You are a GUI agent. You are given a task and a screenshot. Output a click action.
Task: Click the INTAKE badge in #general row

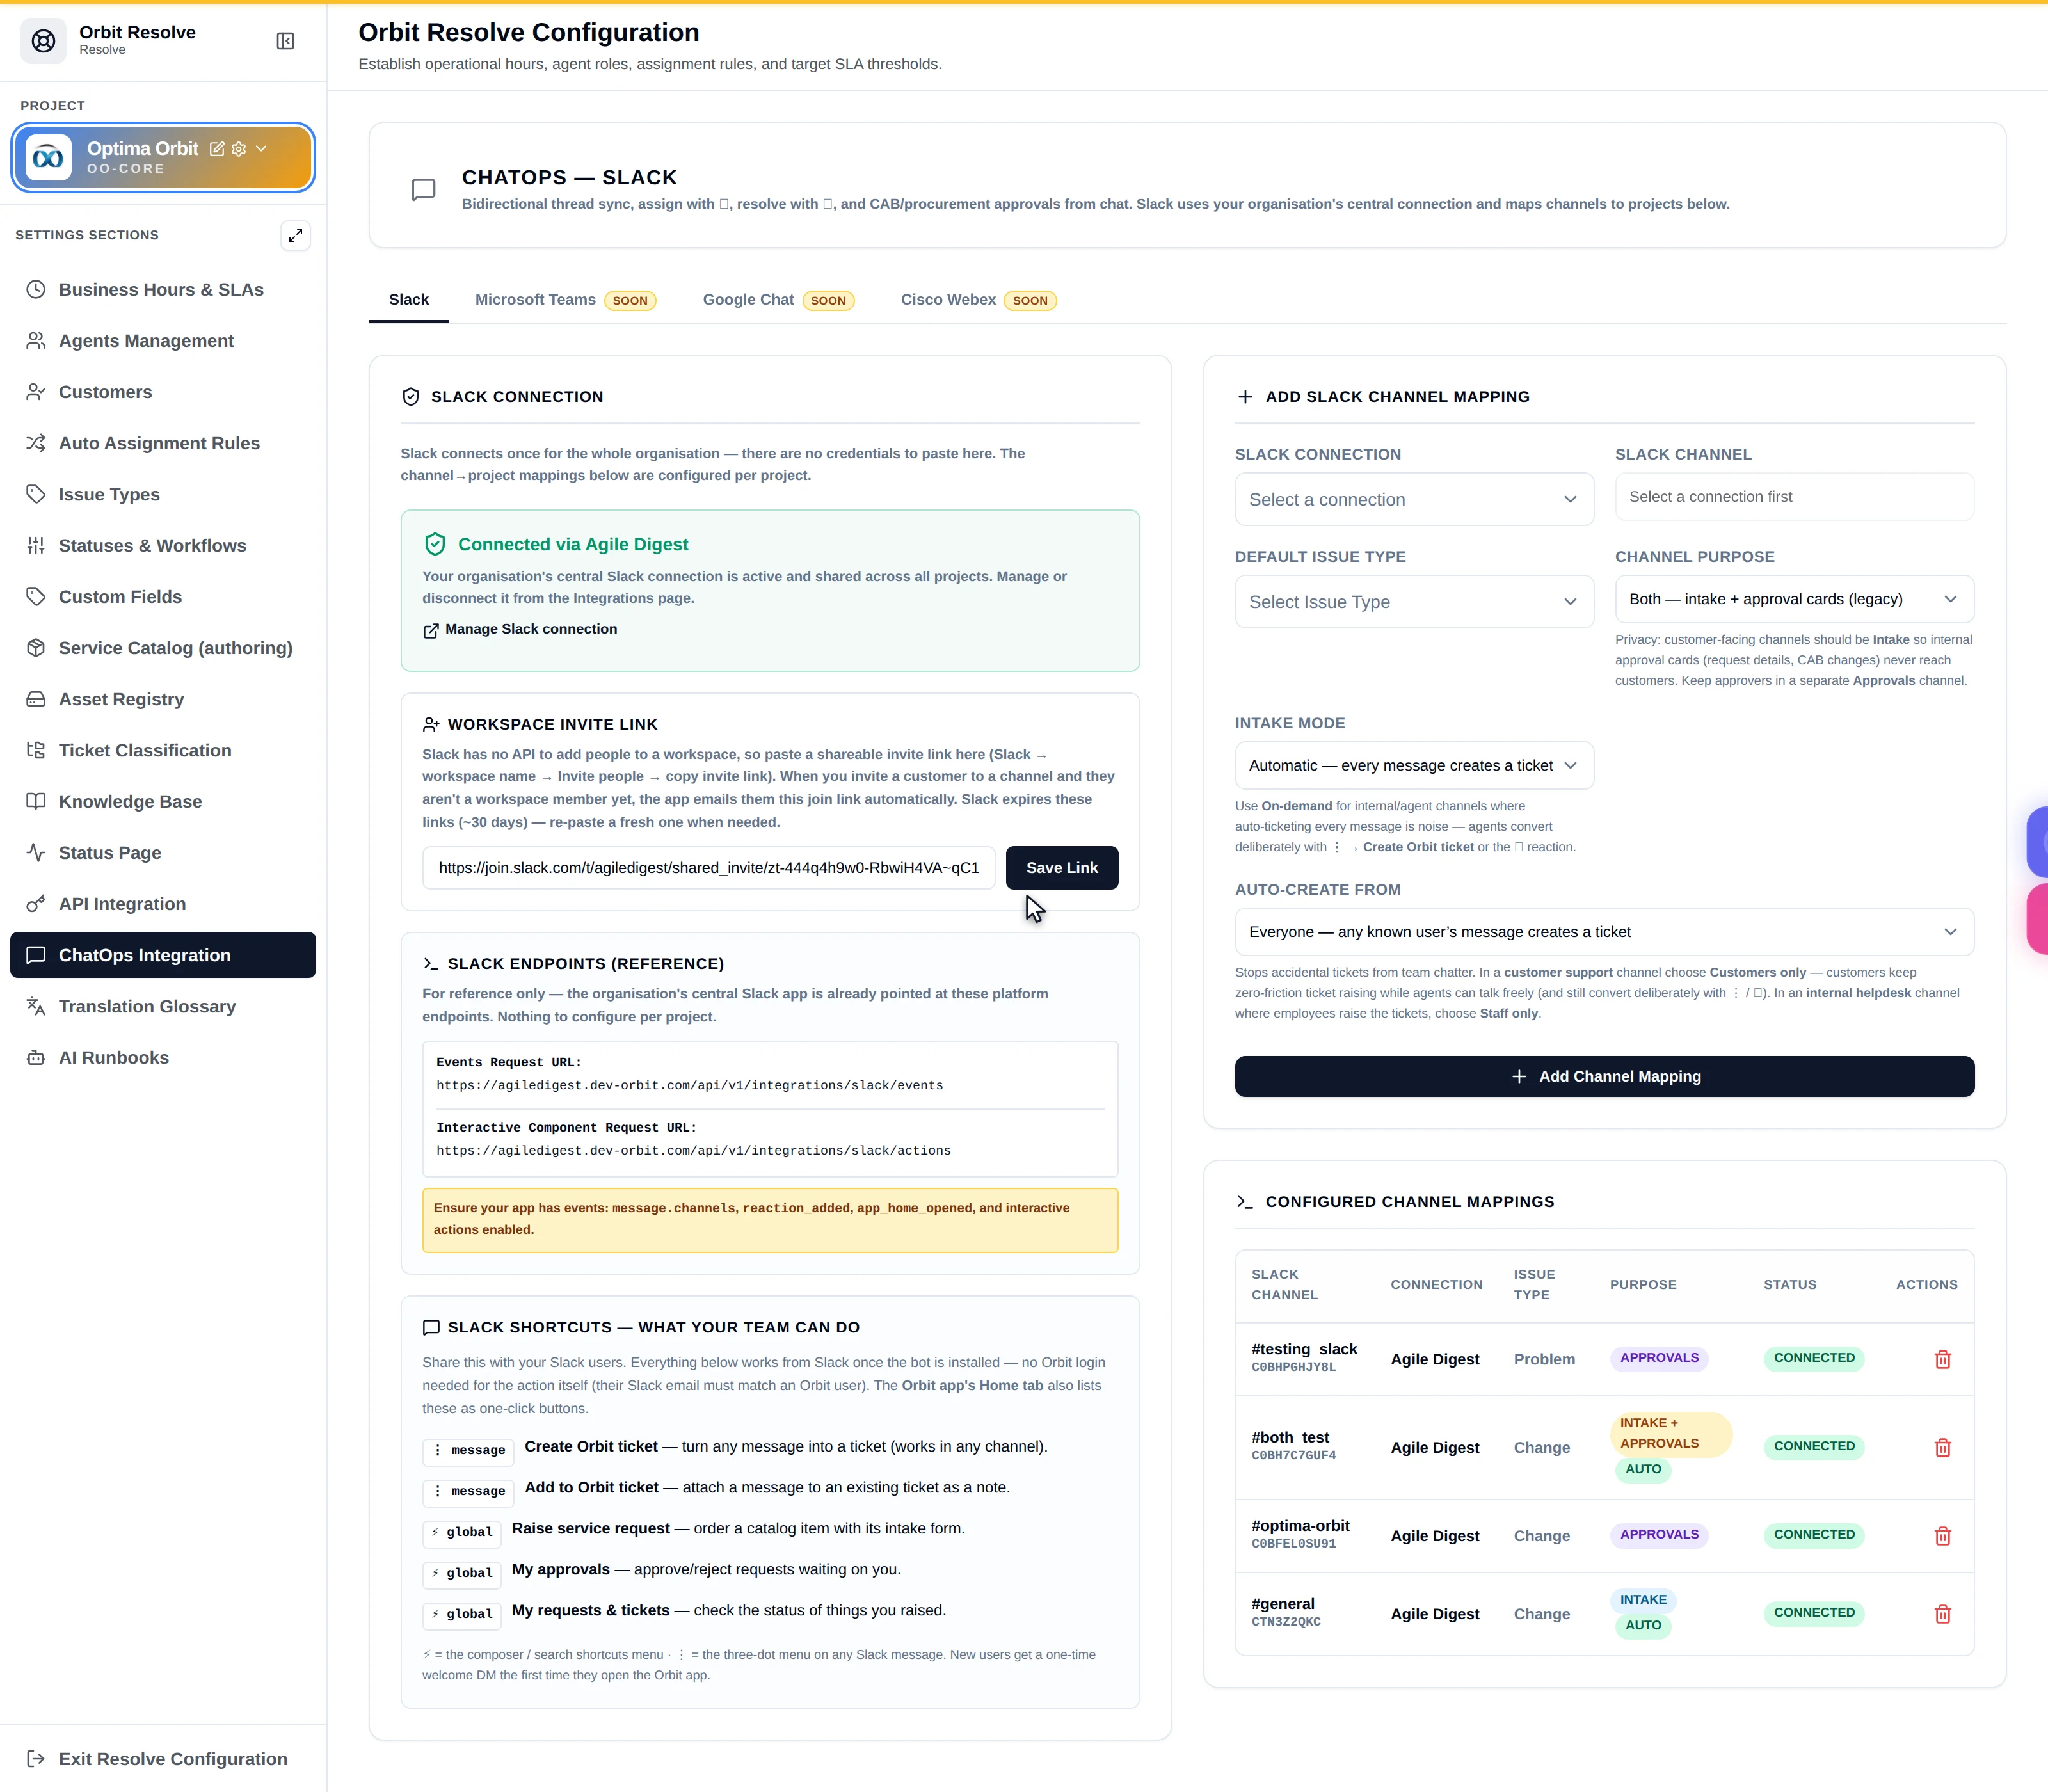(x=1643, y=1600)
